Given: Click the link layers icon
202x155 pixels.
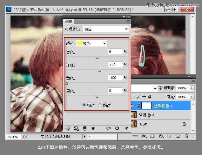Looking at the screenshot, I should coord(135,136).
